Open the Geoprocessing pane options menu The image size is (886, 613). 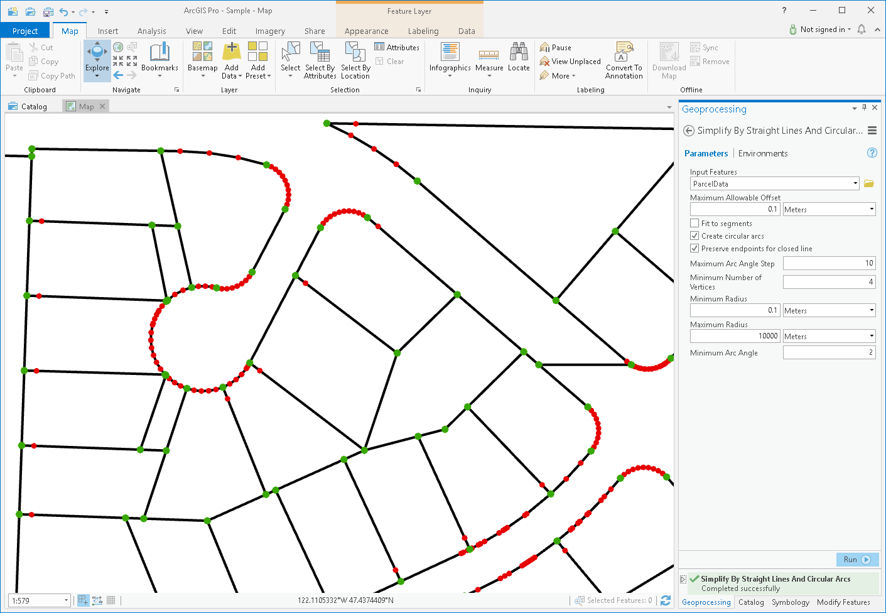872,131
